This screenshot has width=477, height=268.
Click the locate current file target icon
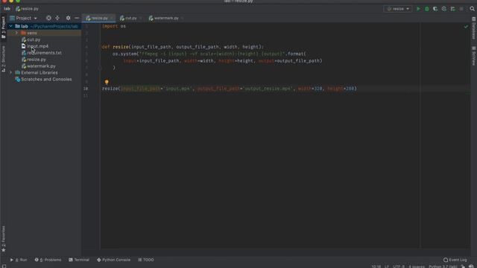coord(48,18)
